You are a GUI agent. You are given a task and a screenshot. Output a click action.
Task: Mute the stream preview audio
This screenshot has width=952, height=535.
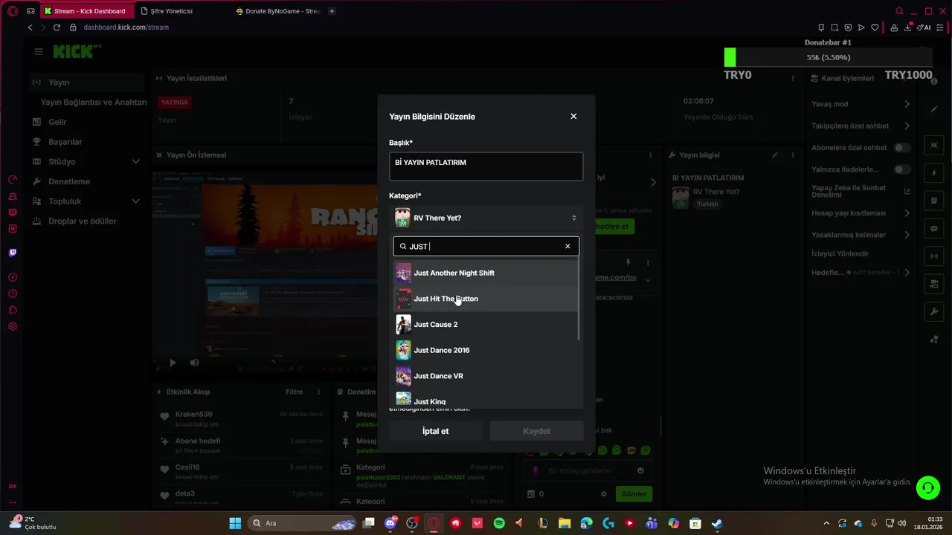point(194,363)
